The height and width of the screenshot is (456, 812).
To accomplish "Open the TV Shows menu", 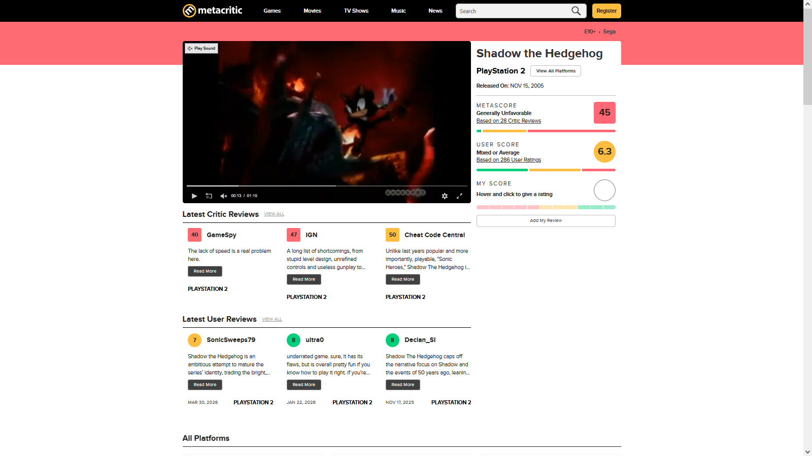I will (356, 11).
